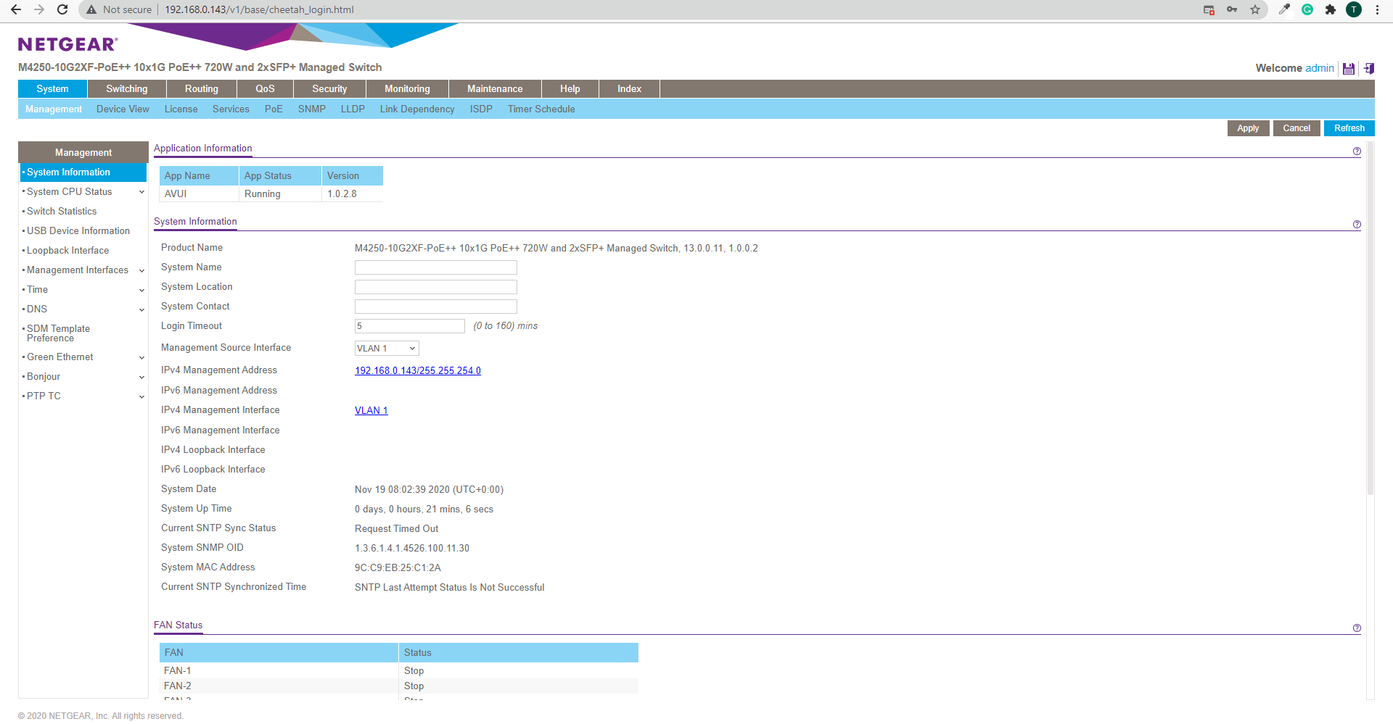Open the Security main tab
1393x724 pixels.
[329, 88]
